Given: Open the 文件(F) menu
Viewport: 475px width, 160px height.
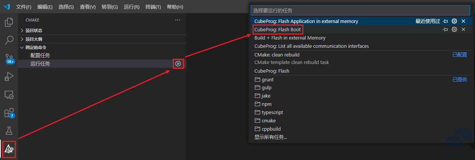Looking at the screenshot, I should pyautogui.click(x=24, y=7).
